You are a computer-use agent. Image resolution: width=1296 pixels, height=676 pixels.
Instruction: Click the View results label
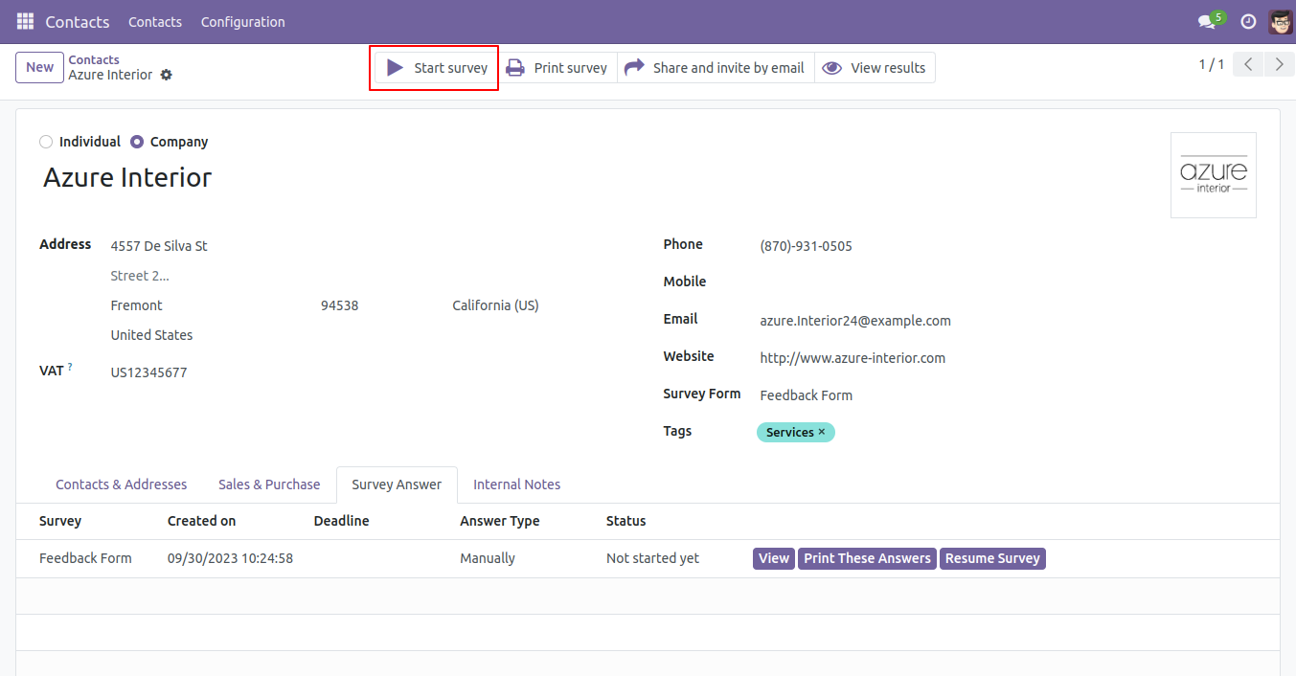click(x=888, y=68)
